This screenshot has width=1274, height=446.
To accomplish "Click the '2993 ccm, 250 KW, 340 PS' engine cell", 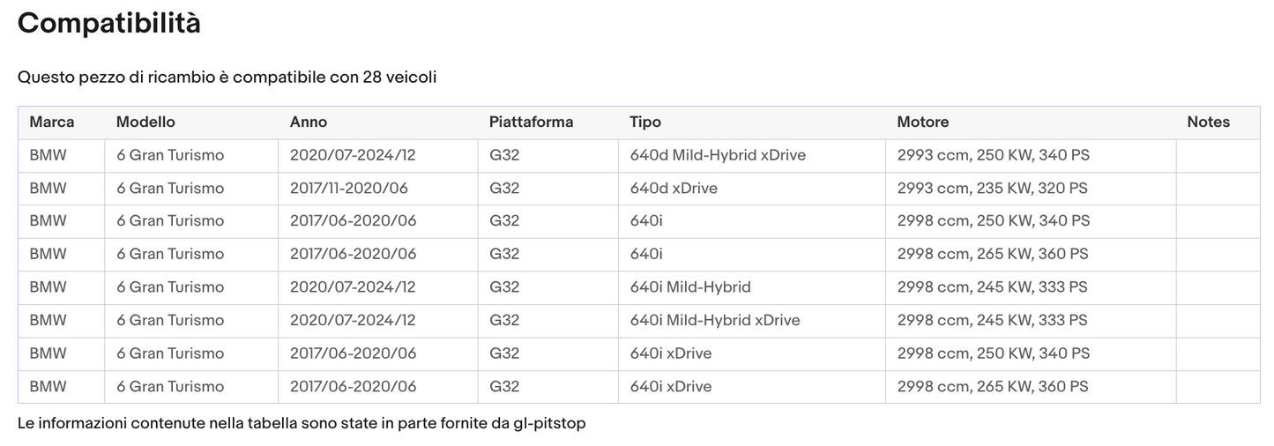I will tap(994, 155).
